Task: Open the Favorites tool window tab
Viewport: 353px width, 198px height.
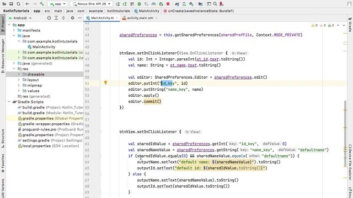Action: click(3, 163)
